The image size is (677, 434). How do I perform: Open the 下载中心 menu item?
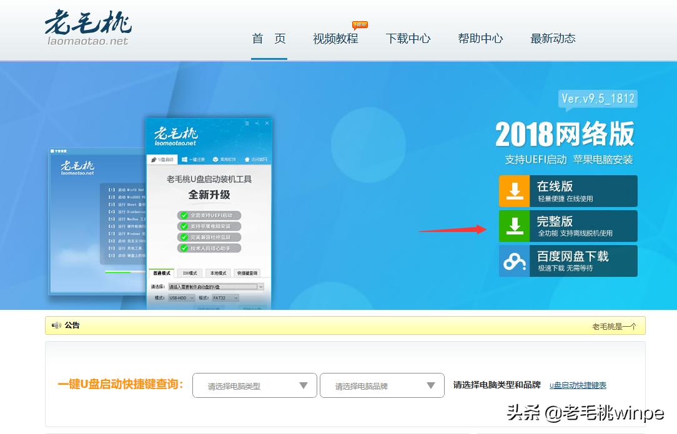[x=408, y=38]
